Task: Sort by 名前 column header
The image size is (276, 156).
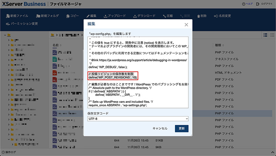Action: (x=57, y=45)
